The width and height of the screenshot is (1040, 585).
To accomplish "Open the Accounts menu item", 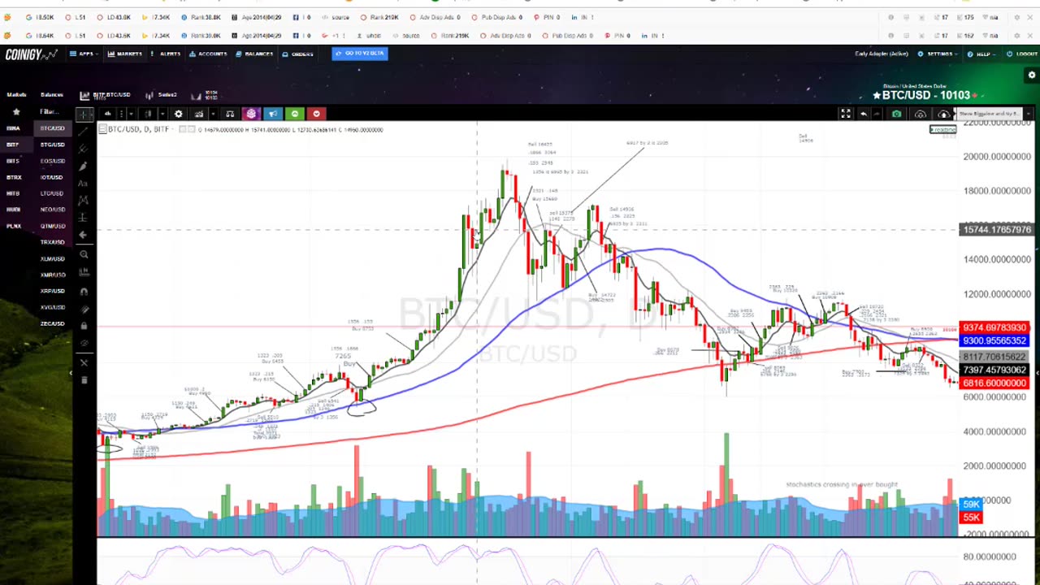I will [x=208, y=54].
